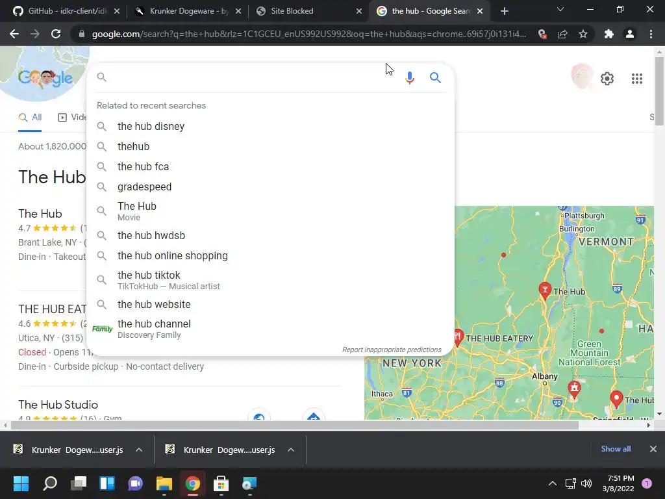Image resolution: width=665 pixels, height=499 pixels.
Task: Select the All search results tab
Action: click(x=30, y=117)
